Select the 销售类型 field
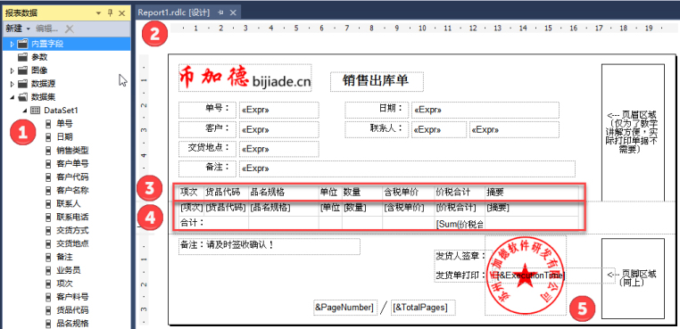 tap(72, 151)
